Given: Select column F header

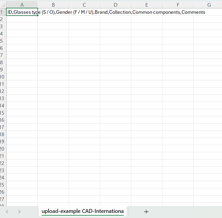Looking at the screenshot, I should [178, 5].
